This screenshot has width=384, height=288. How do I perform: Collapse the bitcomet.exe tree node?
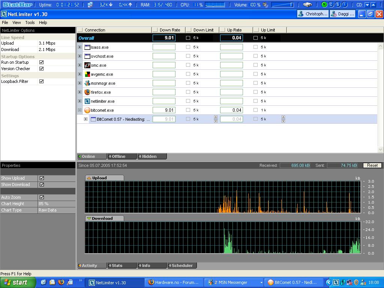[79, 110]
